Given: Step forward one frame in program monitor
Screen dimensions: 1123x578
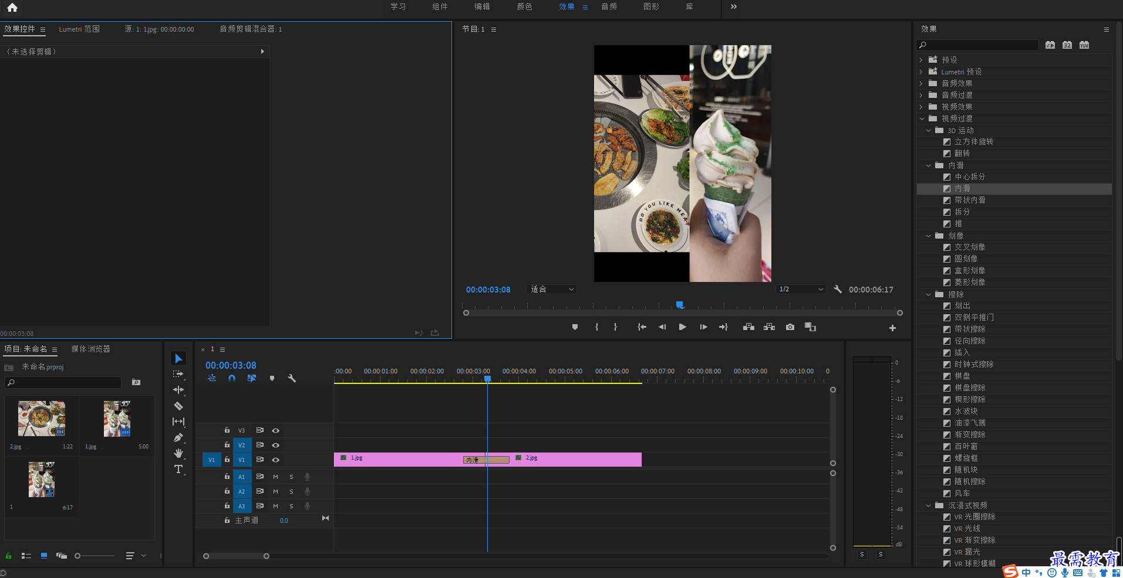Looking at the screenshot, I should [x=703, y=327].
